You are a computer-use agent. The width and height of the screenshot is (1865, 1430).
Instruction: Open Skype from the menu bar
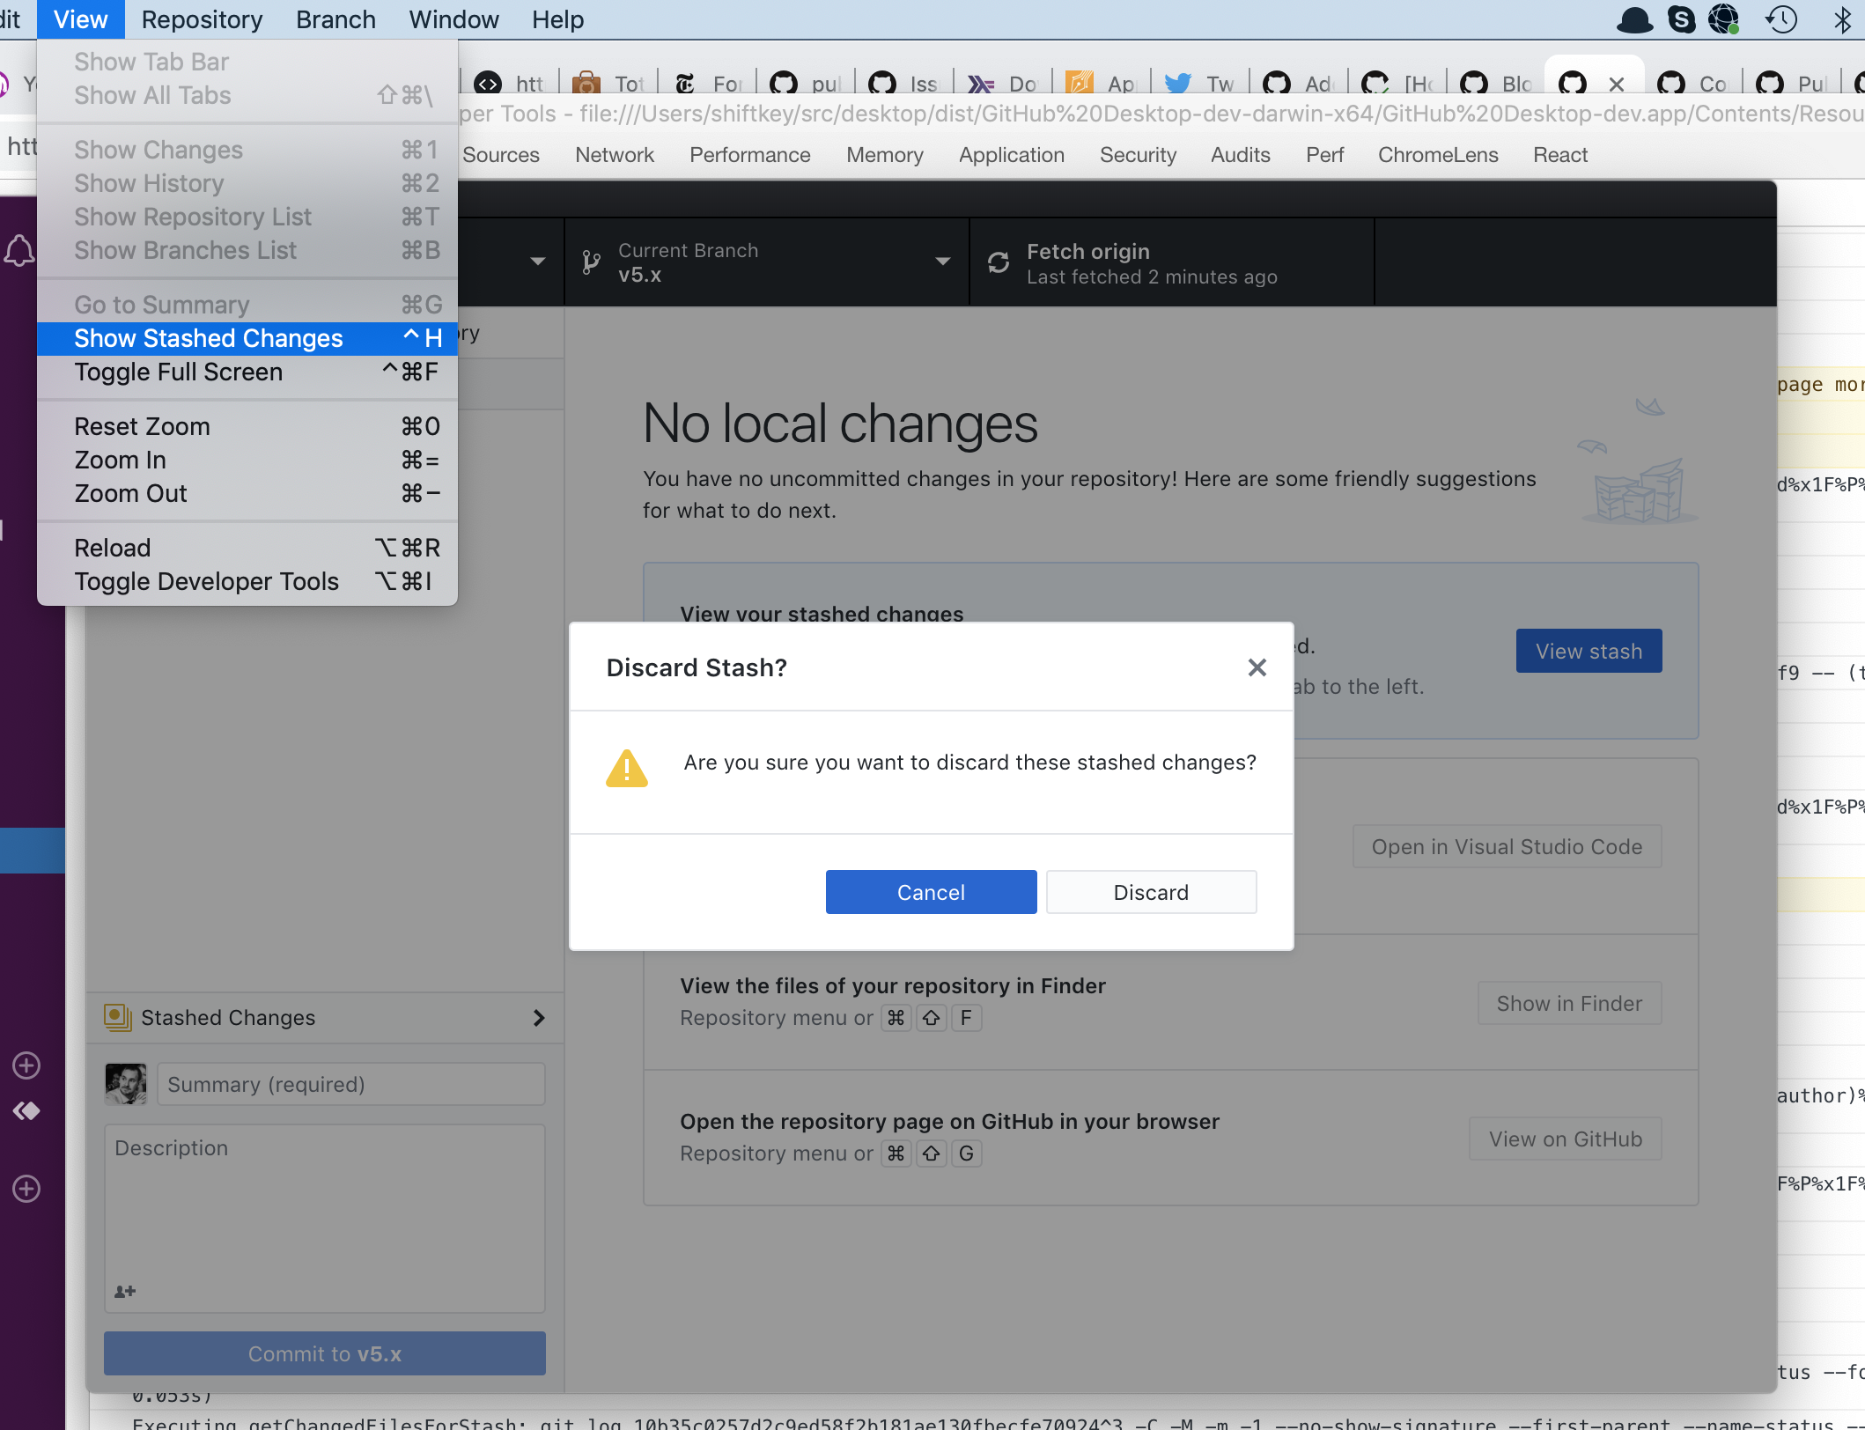1683,18
